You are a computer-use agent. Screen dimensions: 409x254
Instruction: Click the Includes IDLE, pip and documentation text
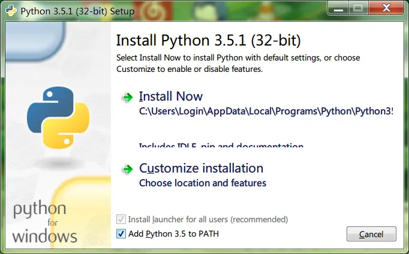click(221, 145)
